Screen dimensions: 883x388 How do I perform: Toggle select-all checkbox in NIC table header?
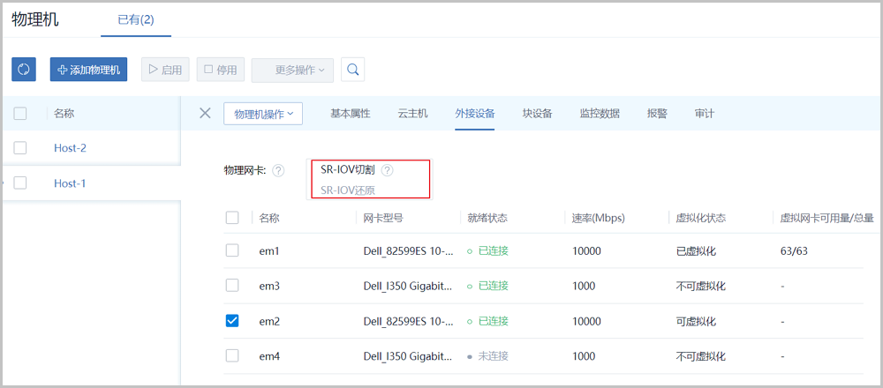(x=232, y=218)
